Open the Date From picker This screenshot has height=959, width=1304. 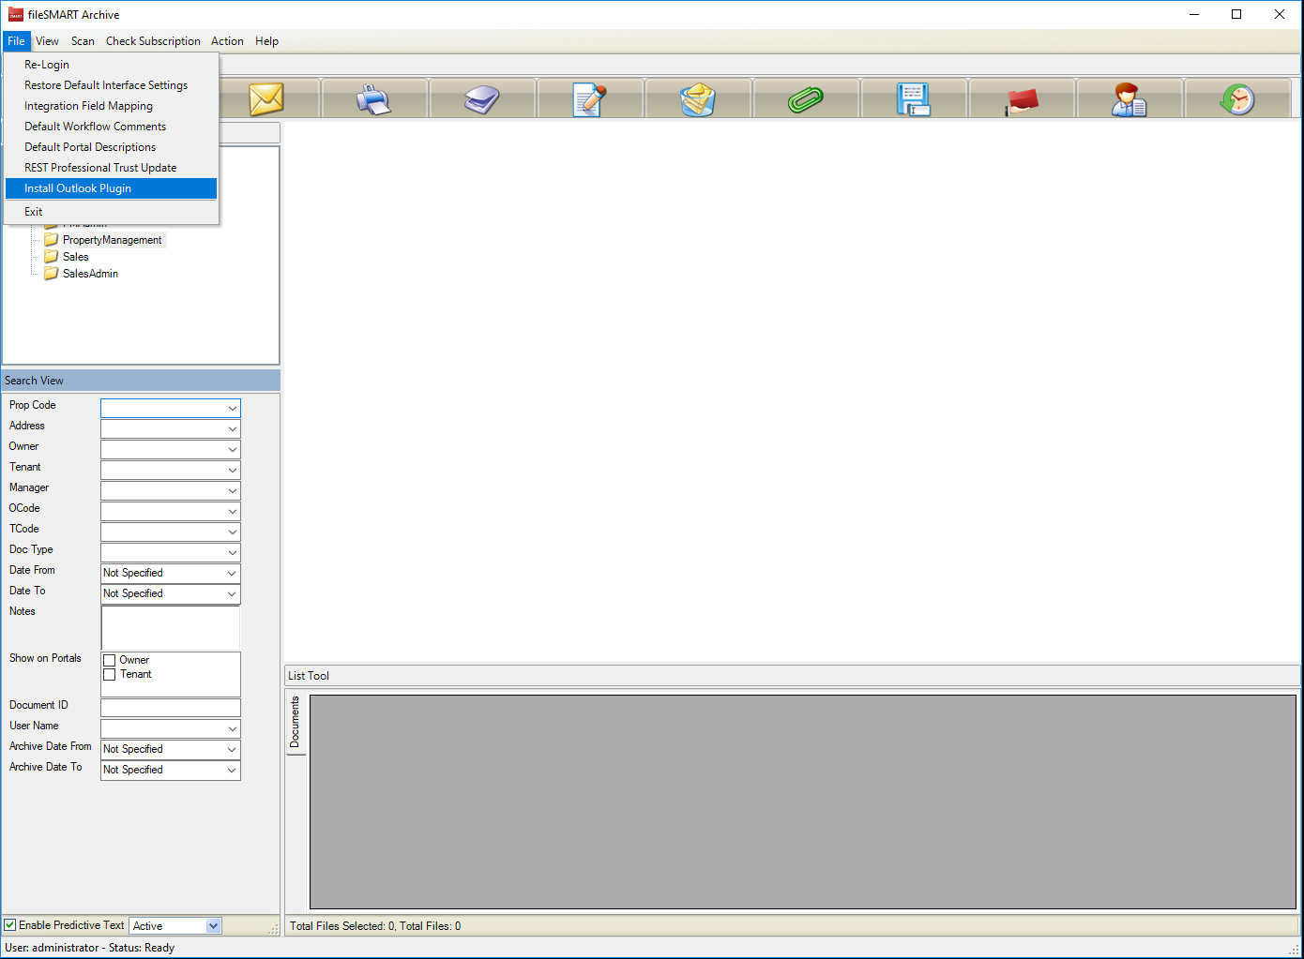232,573
